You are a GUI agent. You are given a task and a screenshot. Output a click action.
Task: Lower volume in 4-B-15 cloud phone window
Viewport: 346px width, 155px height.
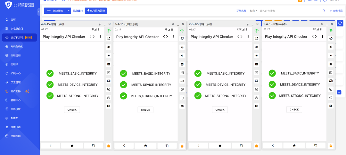tap(108, 55)
